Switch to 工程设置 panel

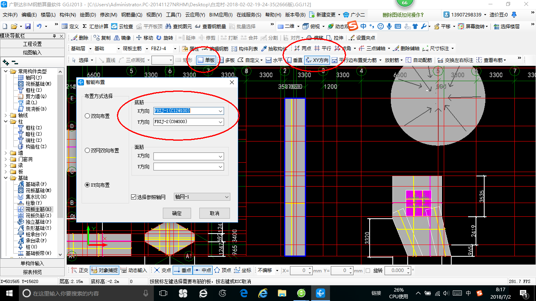click(32, 44)
